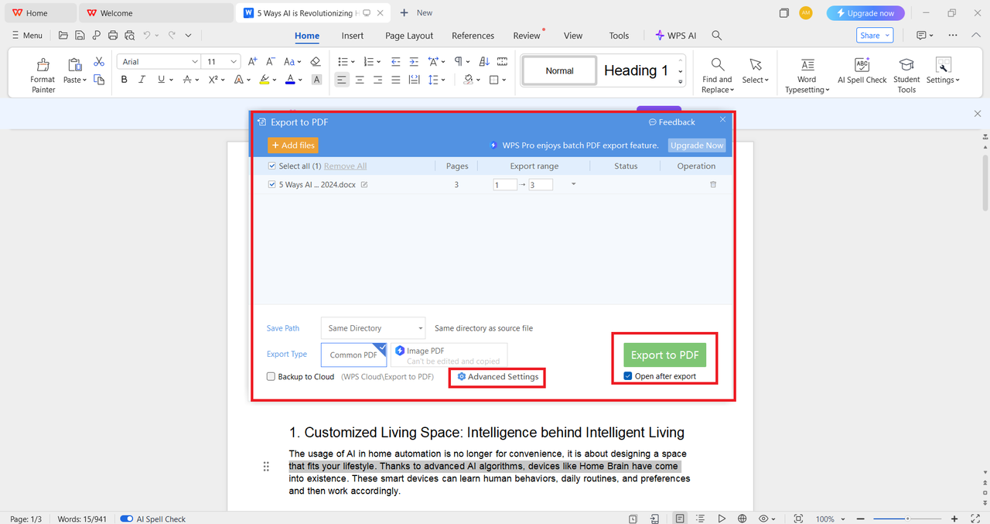Increase indent icon
This screenshot has height=524, width=990.
click(414, 62)
